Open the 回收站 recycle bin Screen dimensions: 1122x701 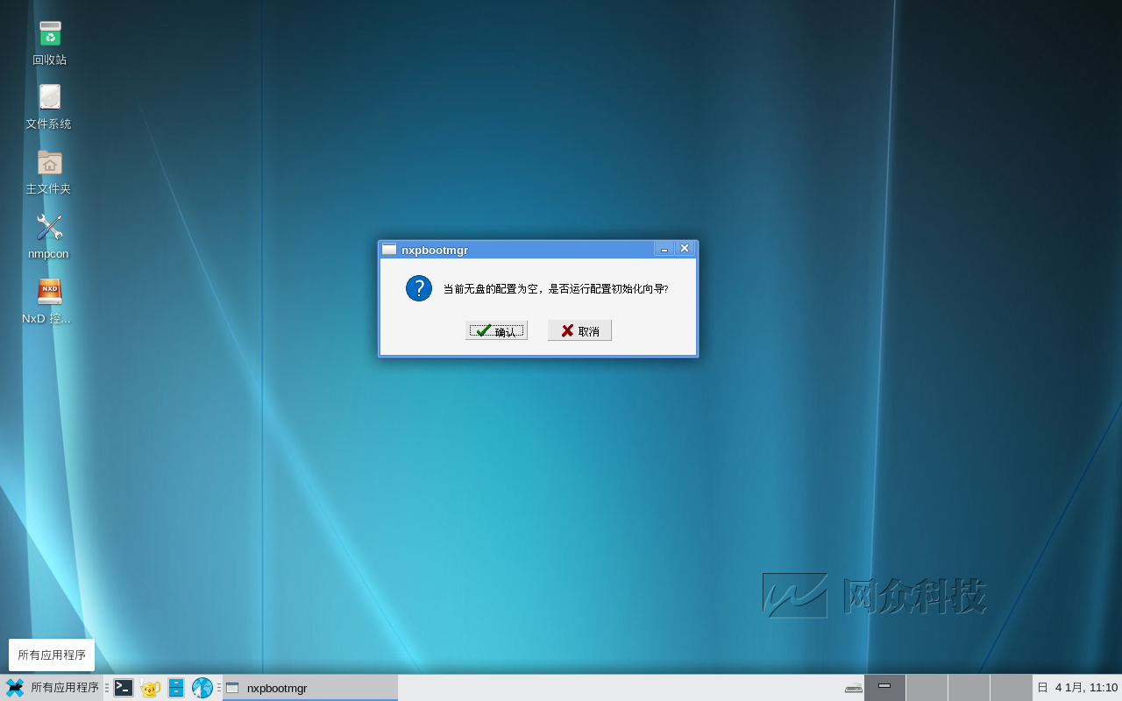tap(48, 35)
